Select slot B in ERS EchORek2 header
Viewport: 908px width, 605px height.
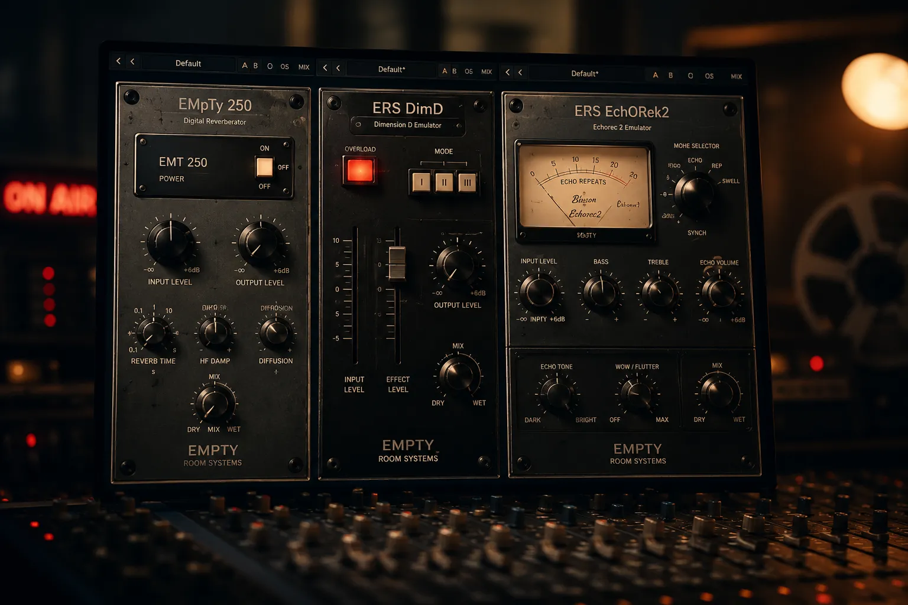pyautogui.click(x=670, y=76)
